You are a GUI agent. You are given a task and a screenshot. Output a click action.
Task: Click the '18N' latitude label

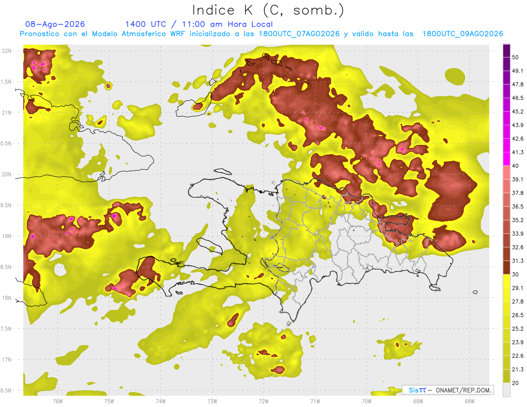coord(7,298)
